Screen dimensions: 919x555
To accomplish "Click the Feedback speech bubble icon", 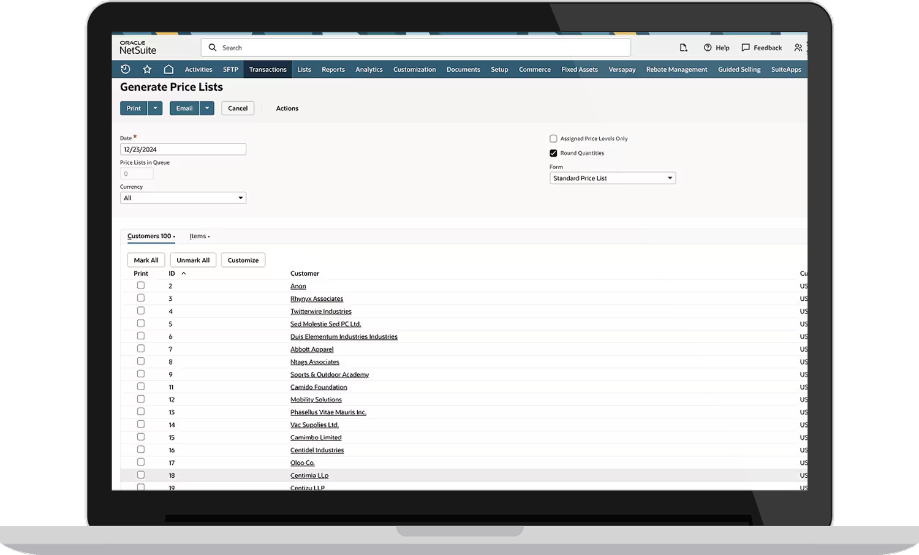I will (746, 47).
